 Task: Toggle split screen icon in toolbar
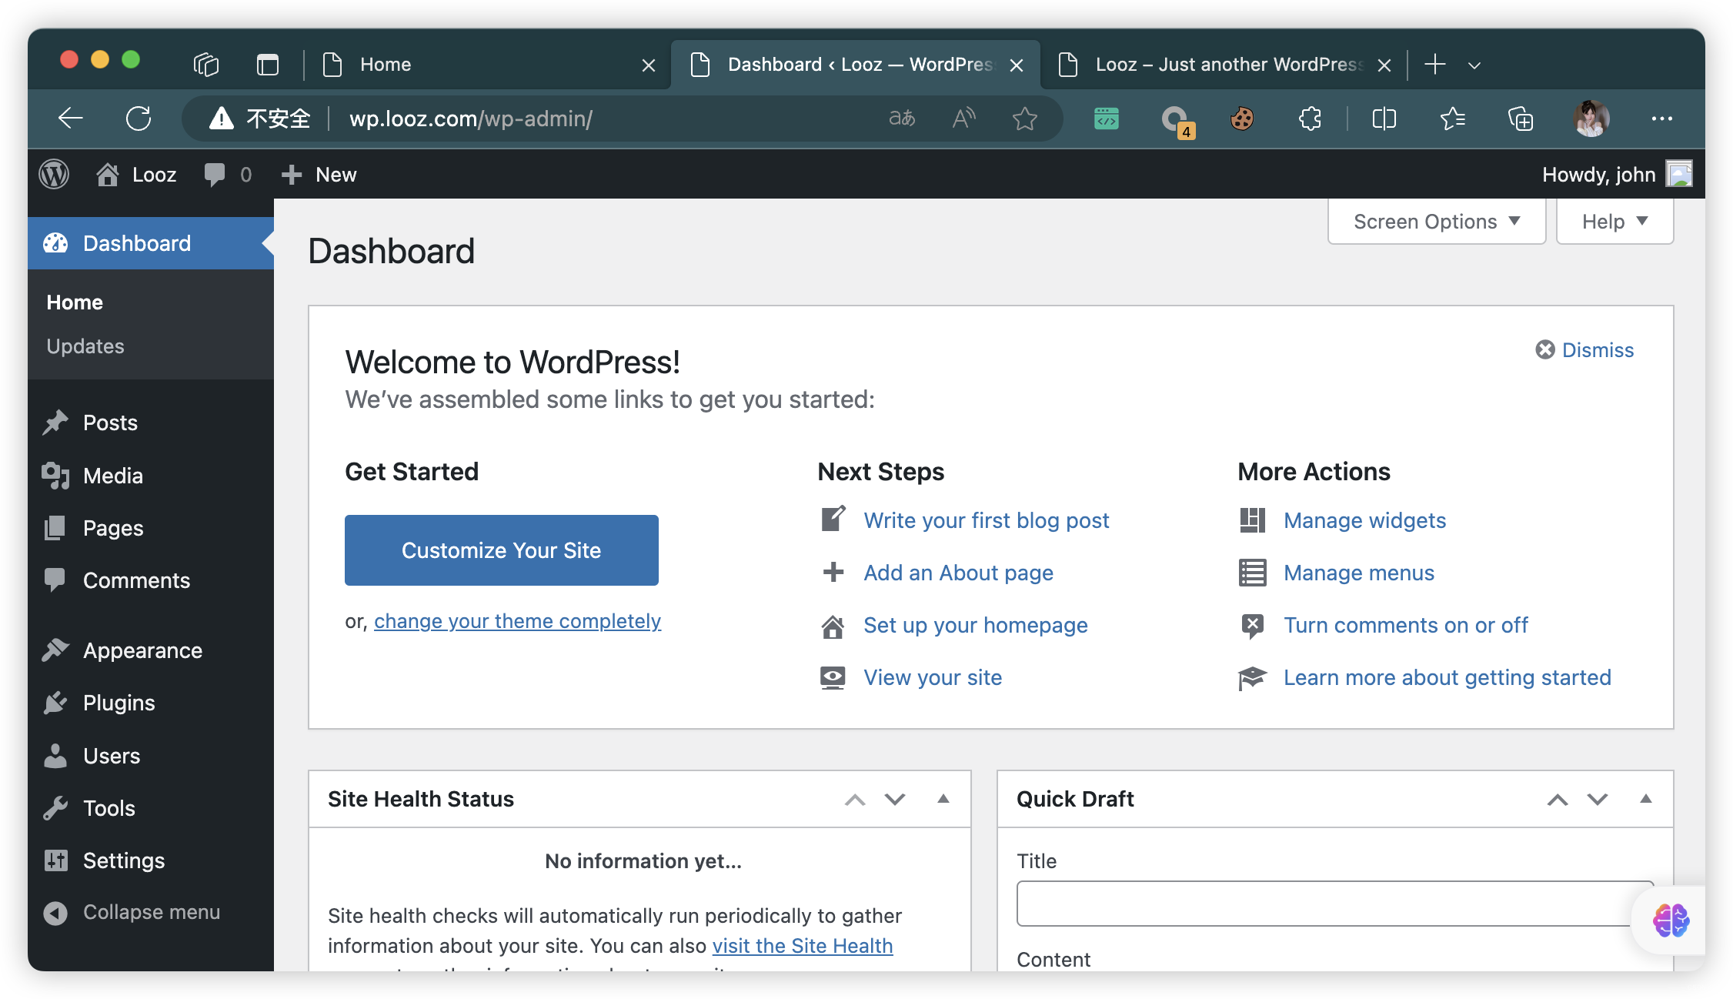coord(1384,119)
